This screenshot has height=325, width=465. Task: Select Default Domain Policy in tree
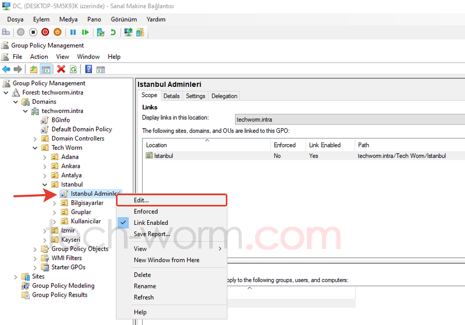point(81,129)
